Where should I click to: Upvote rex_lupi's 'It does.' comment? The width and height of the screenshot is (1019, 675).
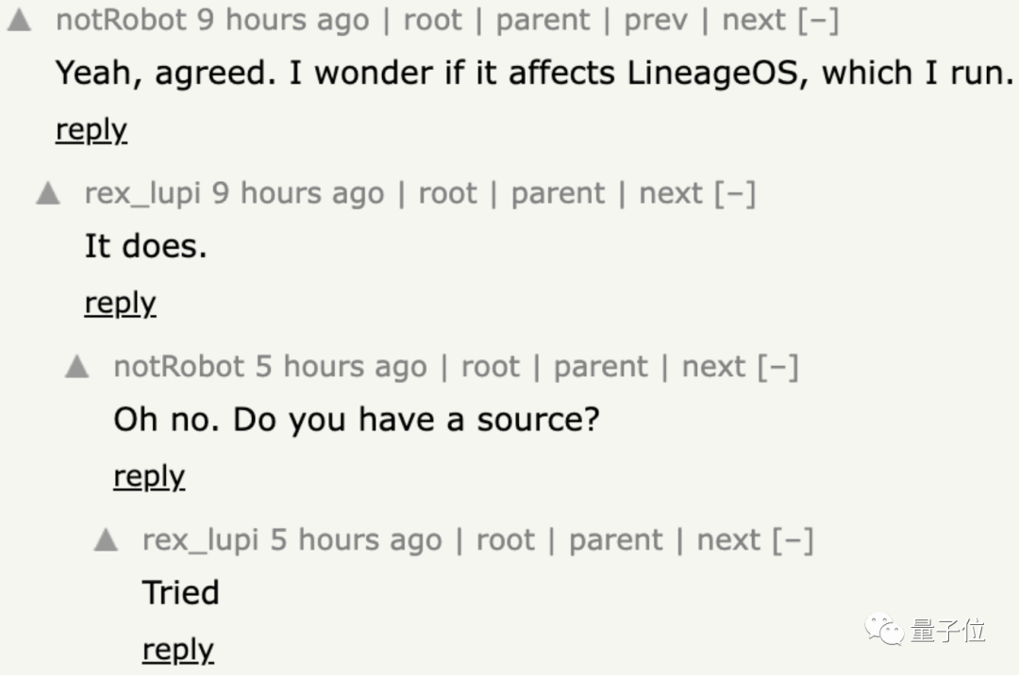click(48, 194)
